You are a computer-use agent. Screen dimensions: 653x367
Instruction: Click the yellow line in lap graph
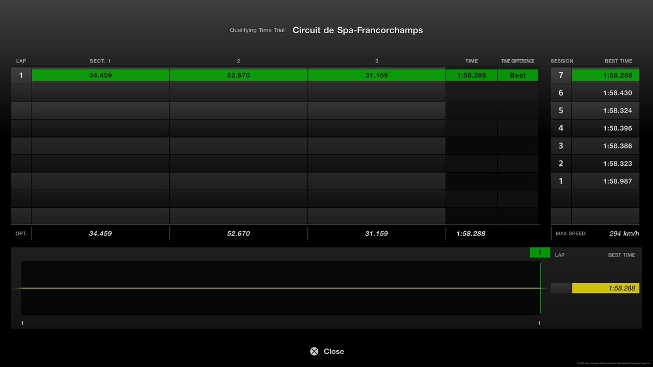[280, 288]
